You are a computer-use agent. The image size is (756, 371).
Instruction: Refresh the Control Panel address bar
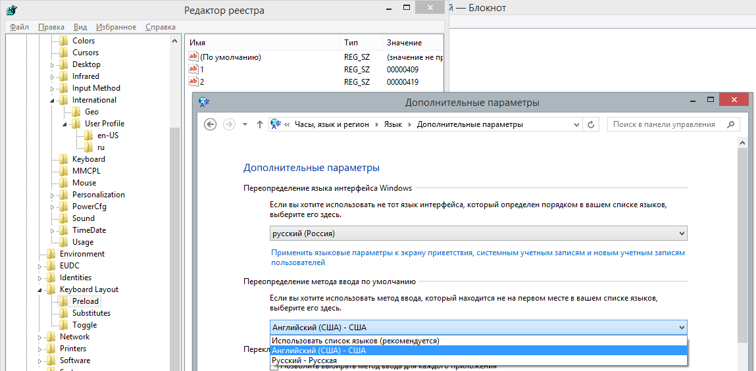(x=591, y=124)
